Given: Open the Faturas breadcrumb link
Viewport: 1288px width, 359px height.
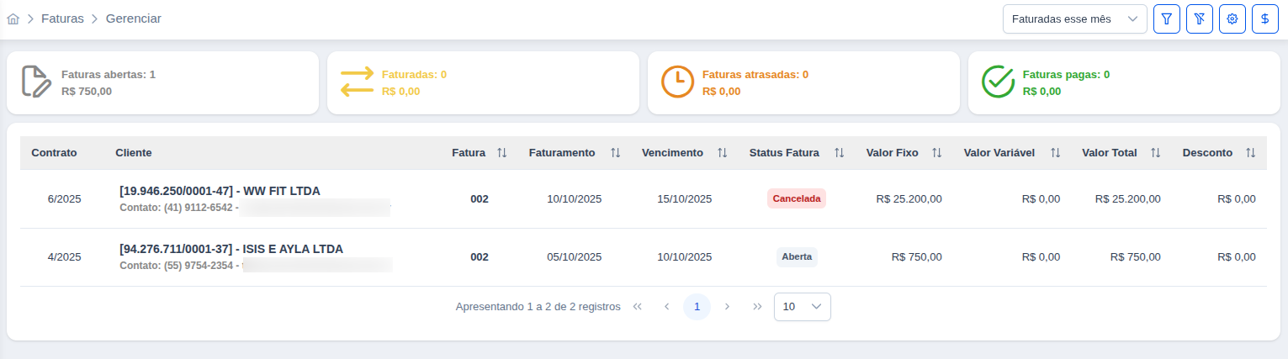Looking at the screenshot, I should tap(62, 18).
